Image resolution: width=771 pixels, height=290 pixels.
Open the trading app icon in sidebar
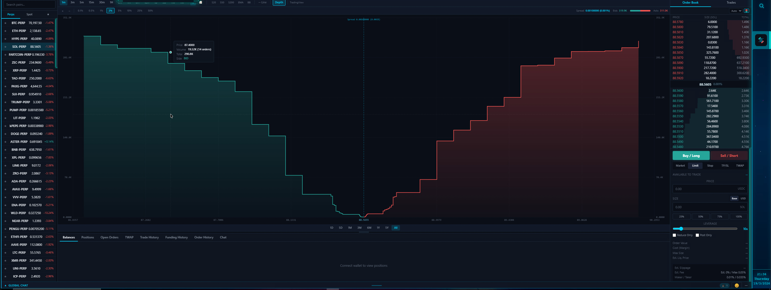[x=761, y=40]
